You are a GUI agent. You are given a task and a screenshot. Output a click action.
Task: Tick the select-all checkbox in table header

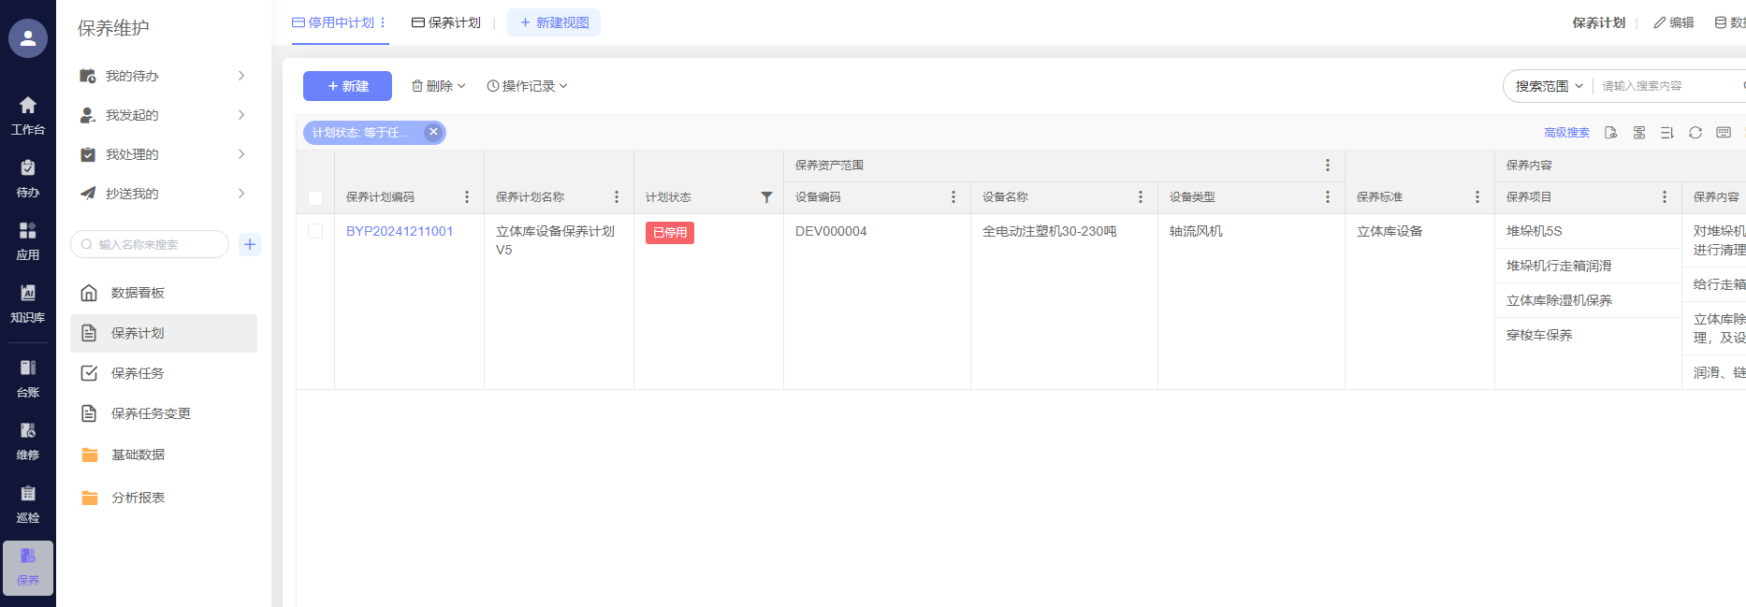(x=315, y=198)
